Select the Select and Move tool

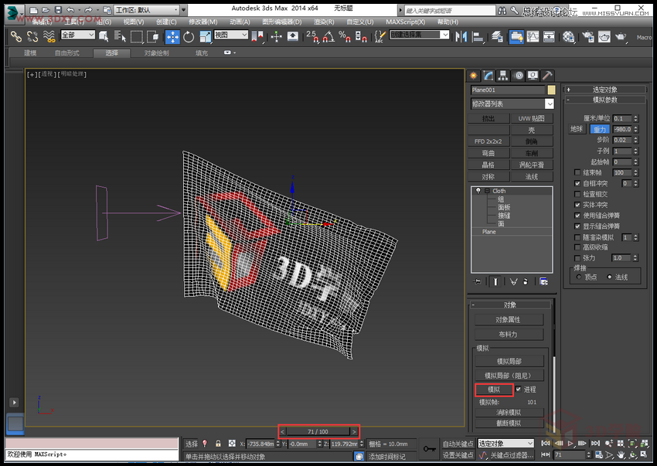click(x=172, y=36)
